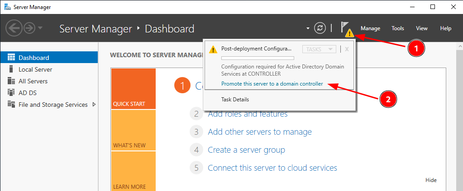Click Add other servers to manage
The width and height of the screenshot is (463, 191).
pyautogui.click(x=260, y=132)
